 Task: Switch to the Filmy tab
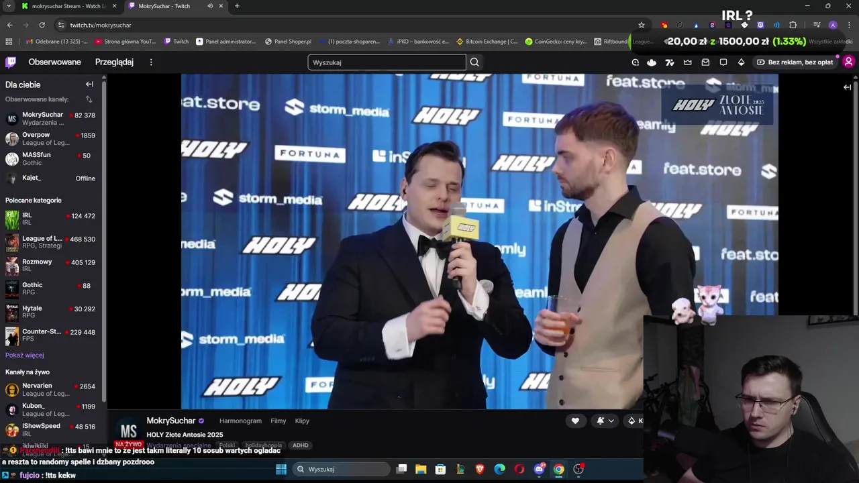point(279,421)
